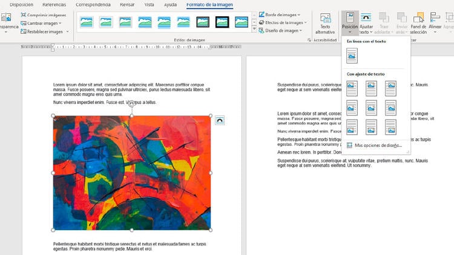Apply the first picture style thumbnail
454x255 pixels.
[87, 22]
